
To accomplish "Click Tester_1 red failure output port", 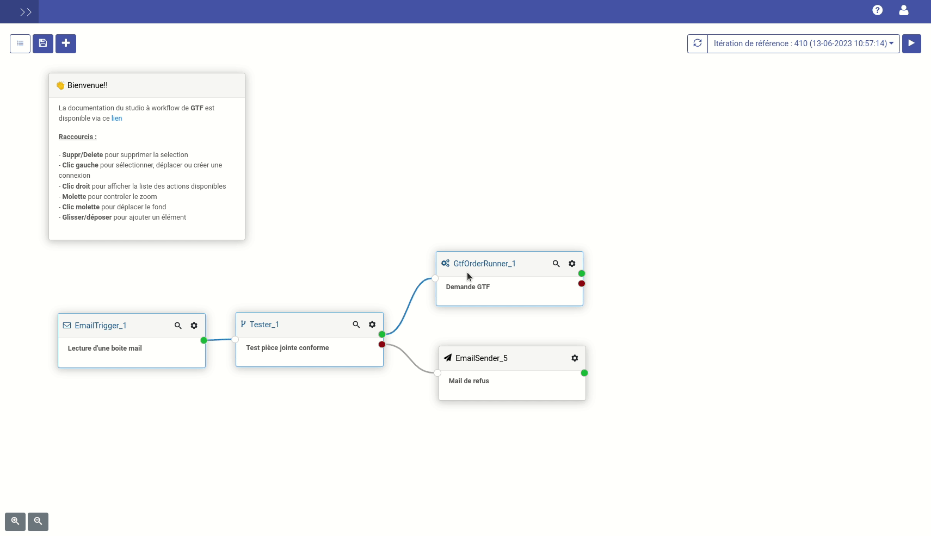I will [x=382, y=344].
